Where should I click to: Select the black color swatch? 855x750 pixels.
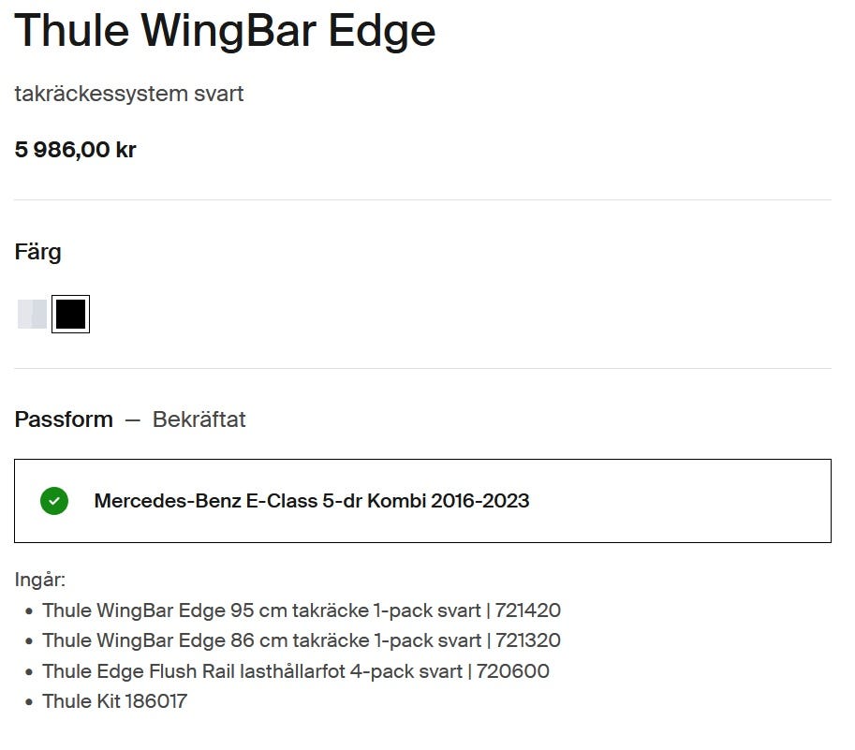70,315
